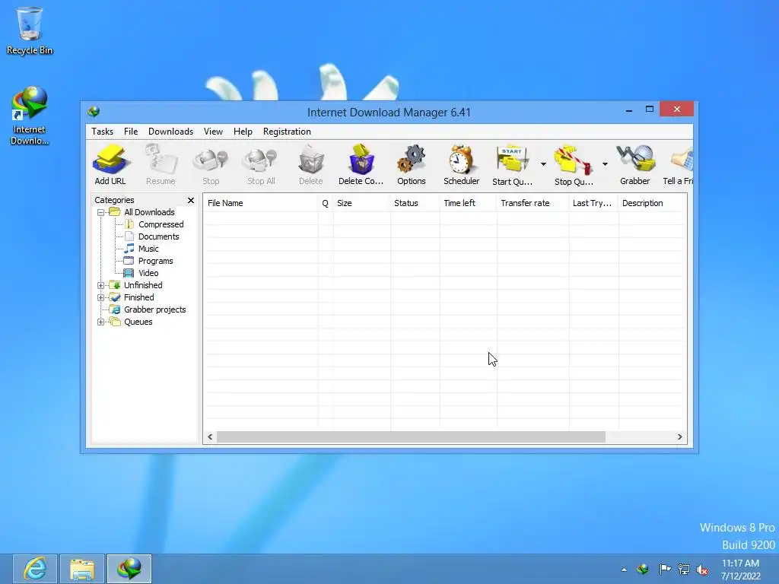Select Grabber projects in the tree
This screenshot has height=584, width=779.
point(154,309)
